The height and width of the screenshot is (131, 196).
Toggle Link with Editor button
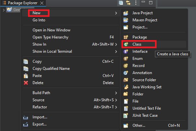click(x=128, y=3)
